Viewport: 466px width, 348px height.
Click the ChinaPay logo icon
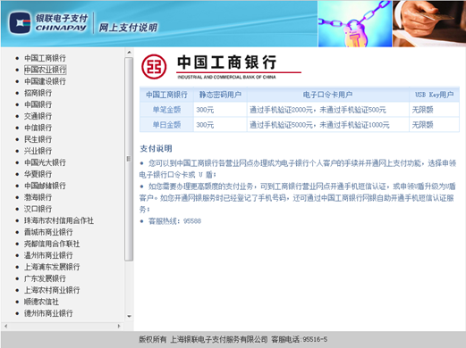20,22
